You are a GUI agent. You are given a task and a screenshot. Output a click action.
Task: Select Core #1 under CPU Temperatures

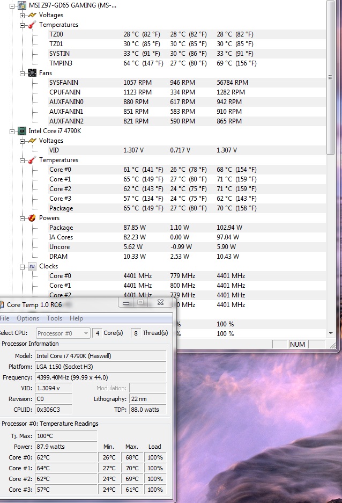click(x=187, y=179)
